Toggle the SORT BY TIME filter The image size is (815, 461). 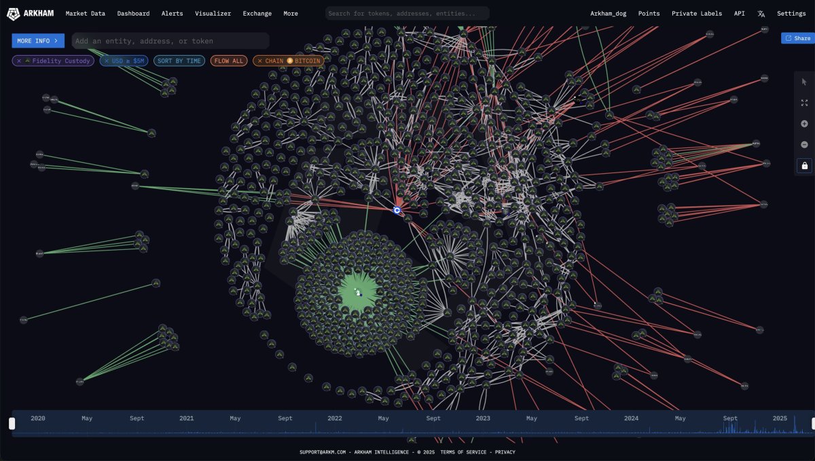point(179,61)
